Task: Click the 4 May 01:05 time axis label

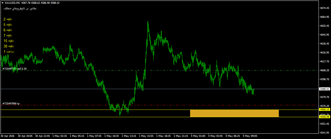Action: [x=198, y=136]
